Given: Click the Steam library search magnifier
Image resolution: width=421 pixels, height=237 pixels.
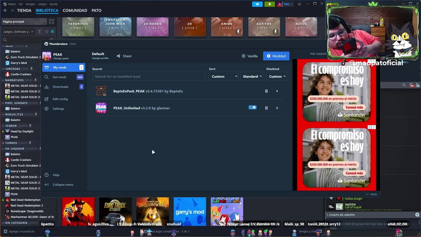Looking at the screenshot, I should tap(5, 40).
